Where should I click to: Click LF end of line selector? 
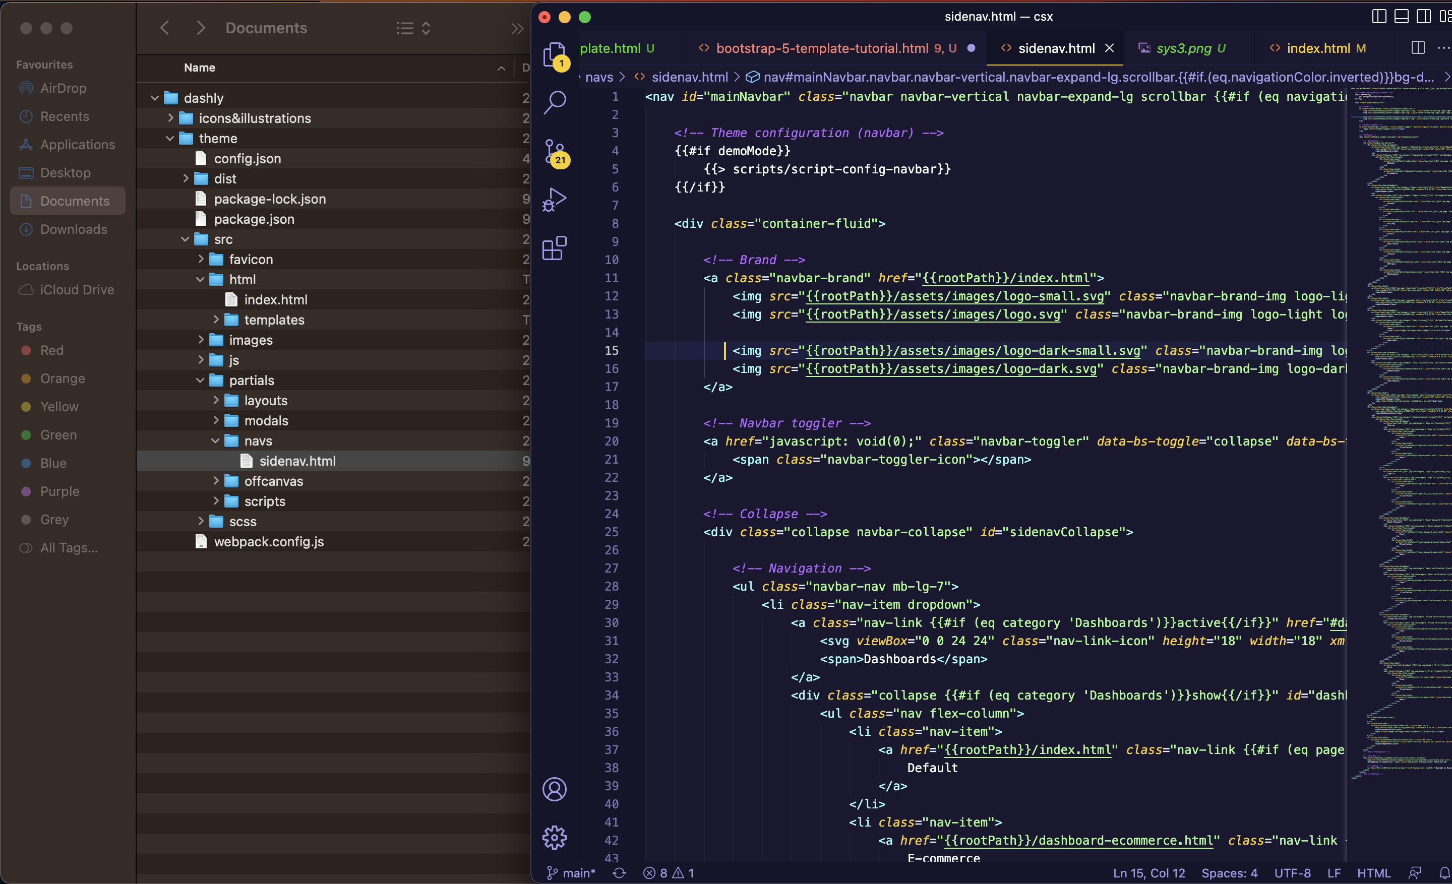pyautogui.click(x=1334, y=873)
